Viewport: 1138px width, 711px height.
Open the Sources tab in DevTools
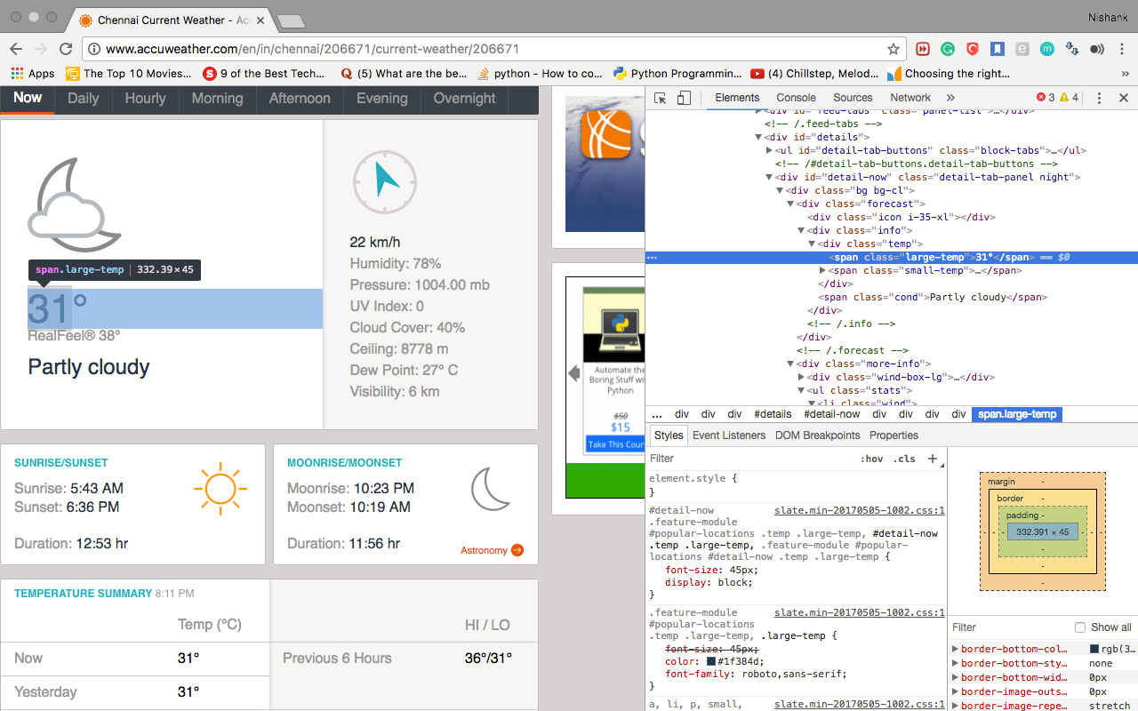pos(853,98)
